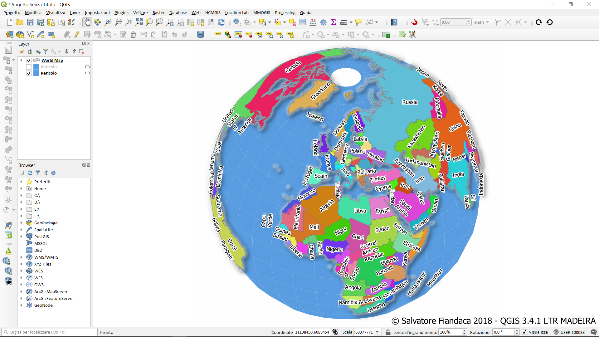Uncheck the World Map layer group
Viewport: 599px width, 337px height.
[x=29, y=60]
